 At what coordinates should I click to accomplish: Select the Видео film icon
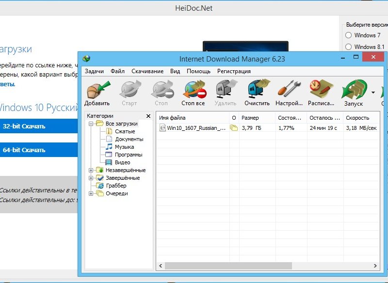(109, 162)
